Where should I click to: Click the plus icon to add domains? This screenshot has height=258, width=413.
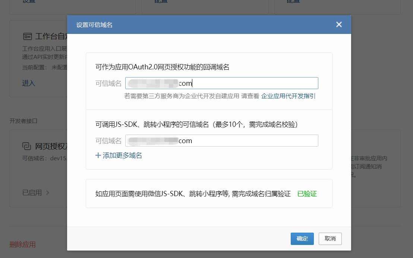(98, 155)
